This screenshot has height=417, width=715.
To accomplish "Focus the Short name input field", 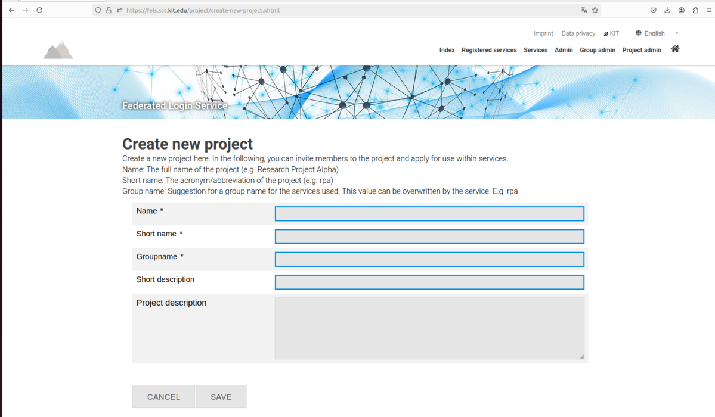I will 429,236.
